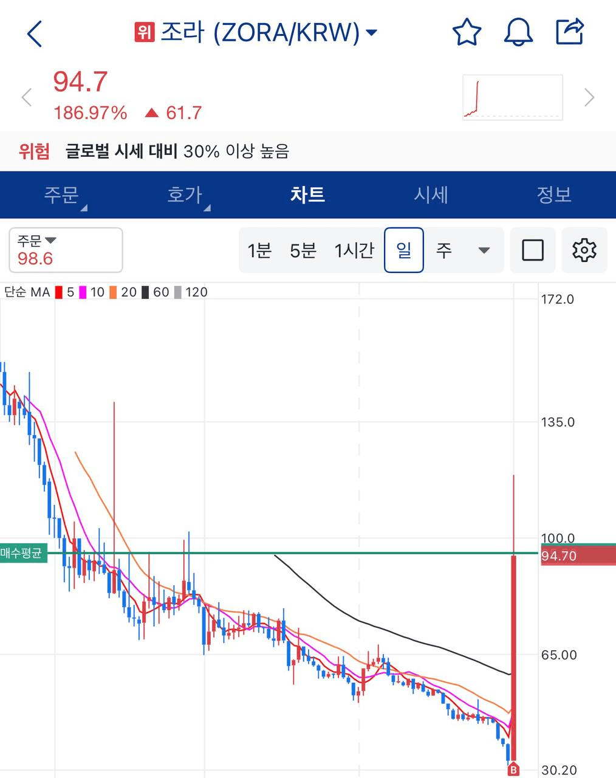616x778 pixels.
Task: Add ZORA to favorites with star icon
Action: tap(467, 32)
